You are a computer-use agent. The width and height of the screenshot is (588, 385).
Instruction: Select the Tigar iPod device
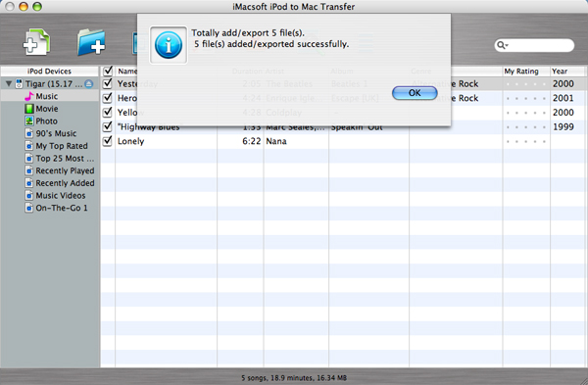click(x=50, y=83)
